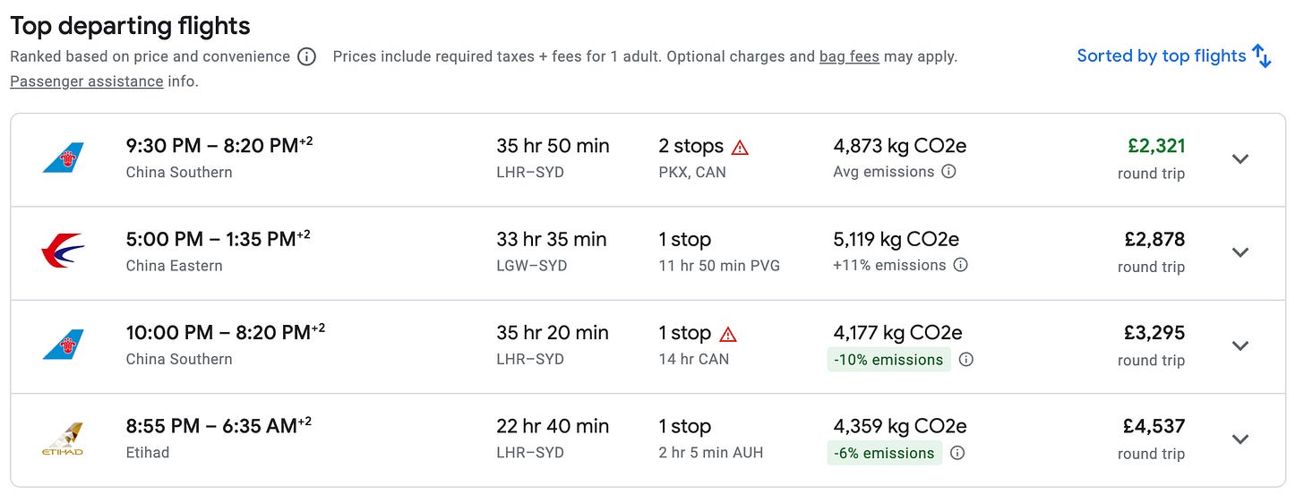
Task: Click the info icon next to 'Avg emissions'
Action: [x=948, y=171]
